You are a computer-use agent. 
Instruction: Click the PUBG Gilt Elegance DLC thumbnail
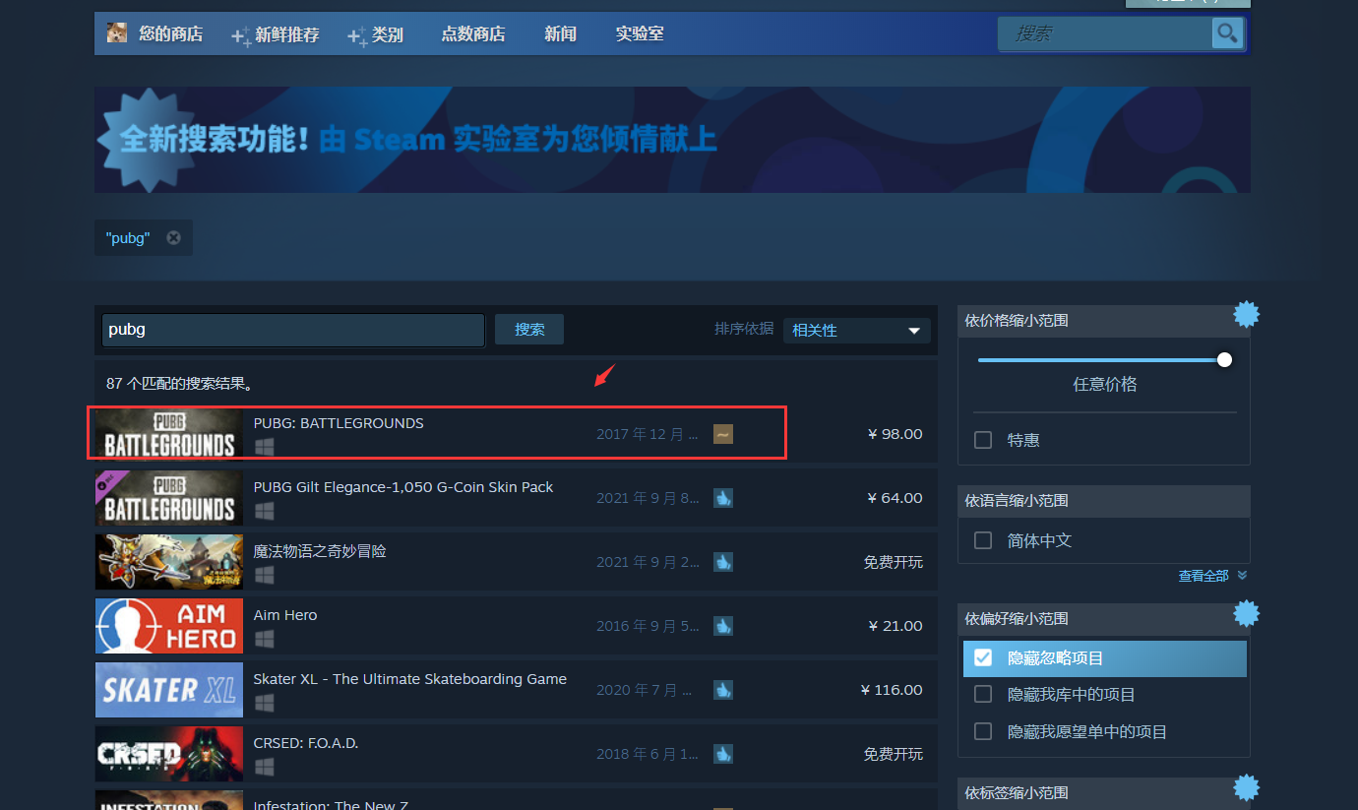169,498
